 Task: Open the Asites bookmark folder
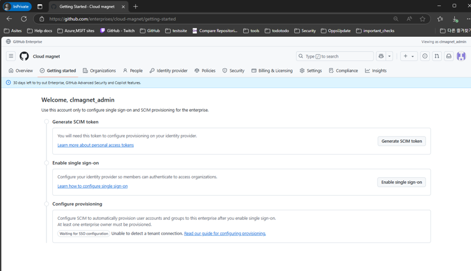[x=12, y=31]
